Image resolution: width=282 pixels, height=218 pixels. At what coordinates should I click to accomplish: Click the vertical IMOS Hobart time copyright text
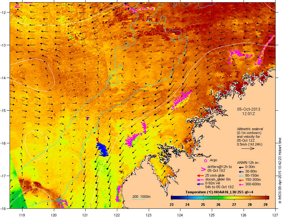point(280,170)
